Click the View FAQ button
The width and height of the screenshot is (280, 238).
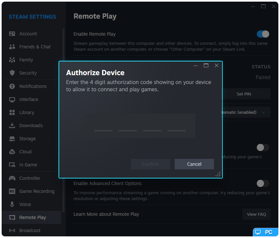256,214
